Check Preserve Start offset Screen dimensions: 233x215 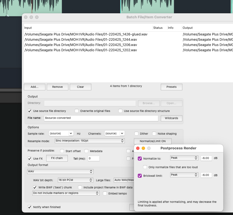[62, 151]
